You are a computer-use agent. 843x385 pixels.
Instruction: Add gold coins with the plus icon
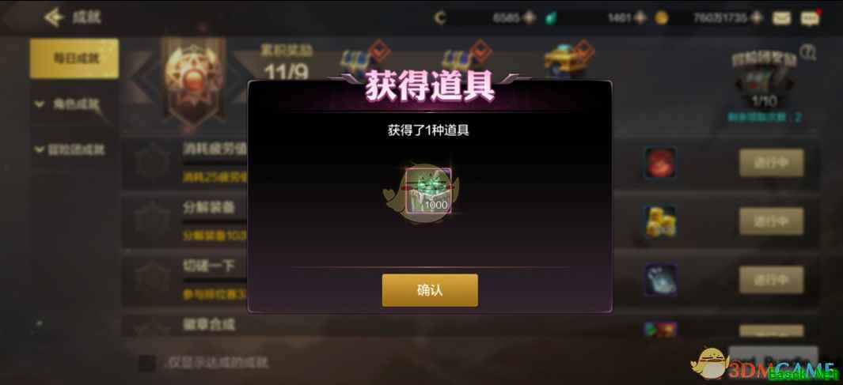click(757, 17)
